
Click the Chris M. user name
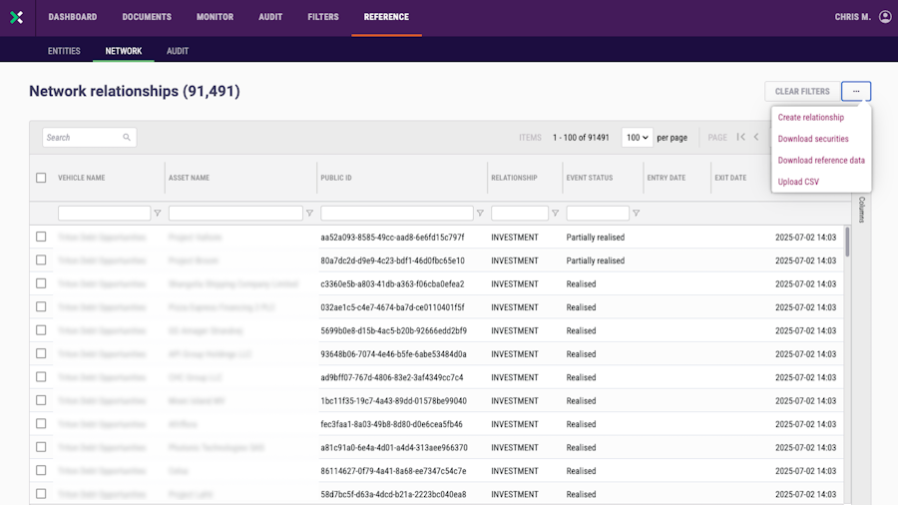pos(852,17)
